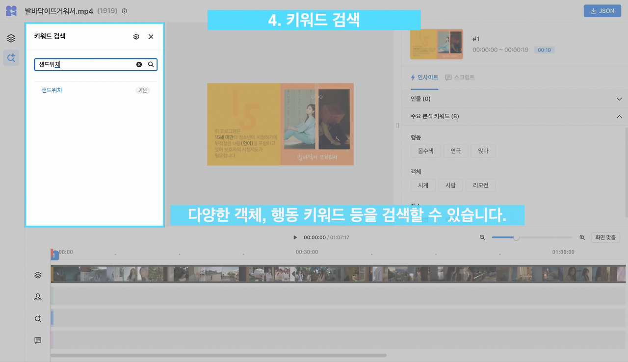
Task: Select the scene layers icon in left sidebar
Action: [x=11, y=37]
